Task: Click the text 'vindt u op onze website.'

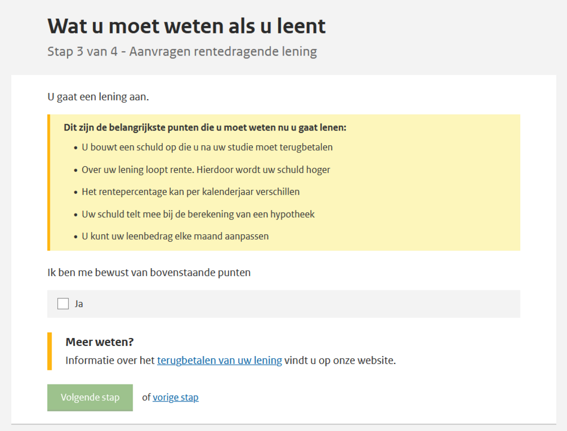Action: (x=340, y=361)
